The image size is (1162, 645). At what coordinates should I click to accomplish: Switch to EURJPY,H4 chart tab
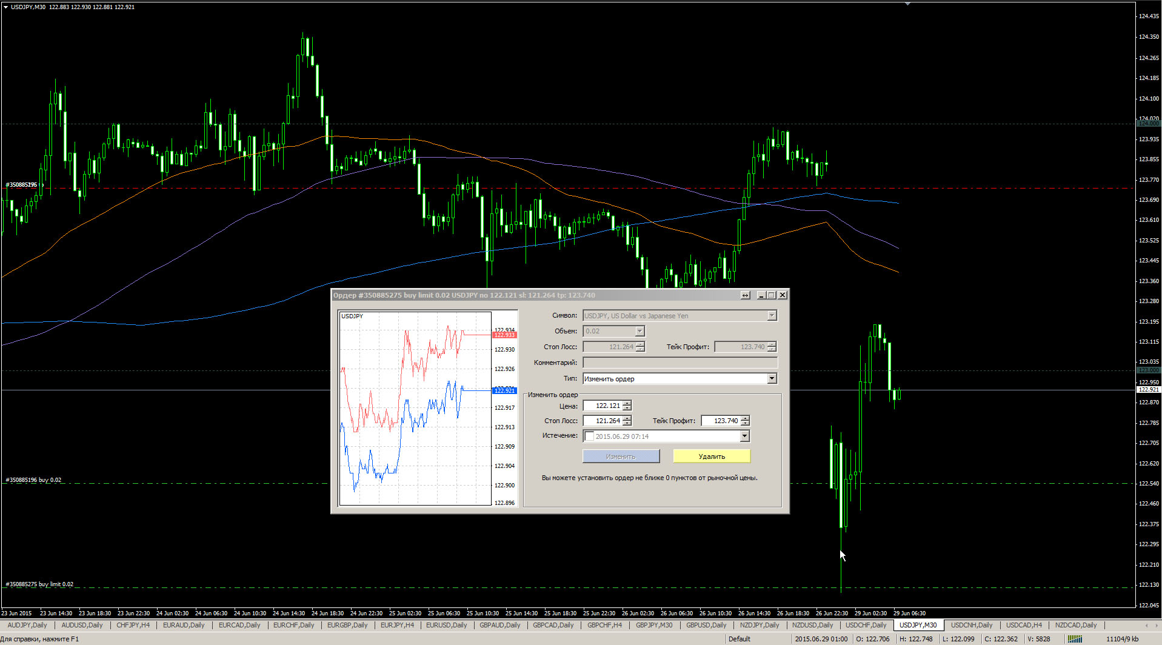click(397, 625)
